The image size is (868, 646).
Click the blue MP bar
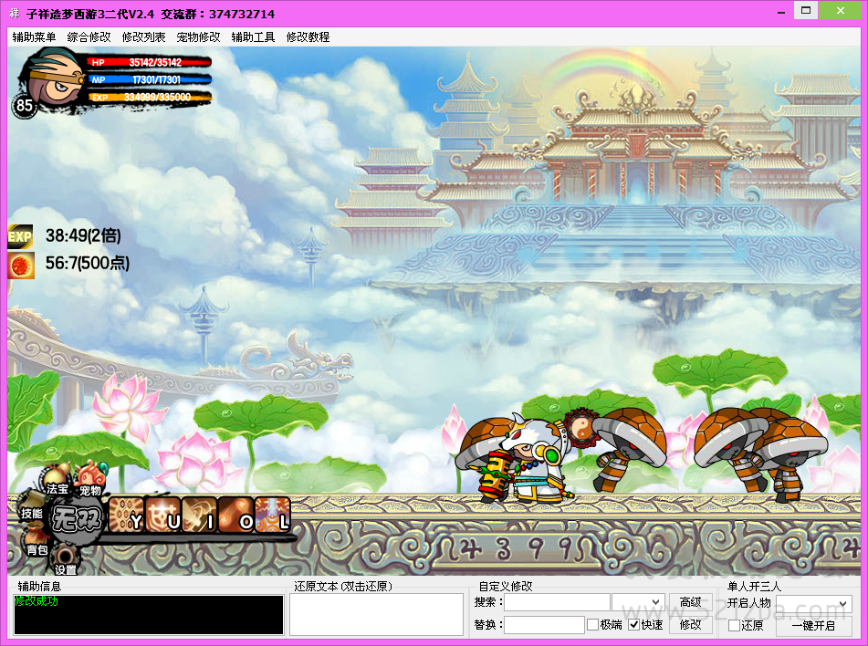pos(150,79)
